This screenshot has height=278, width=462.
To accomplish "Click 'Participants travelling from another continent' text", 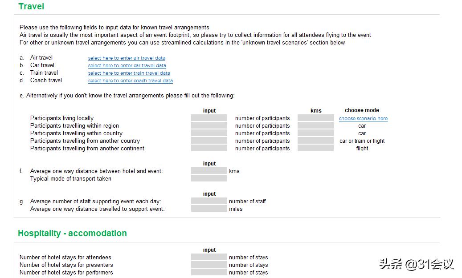I will (87, 148).
